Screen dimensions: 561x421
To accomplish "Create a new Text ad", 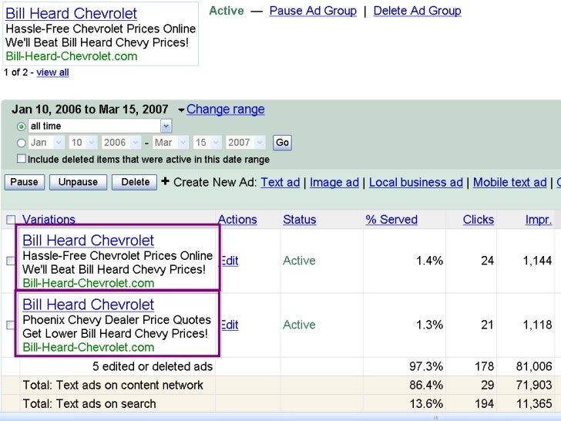I will click(x=280, y=182).
